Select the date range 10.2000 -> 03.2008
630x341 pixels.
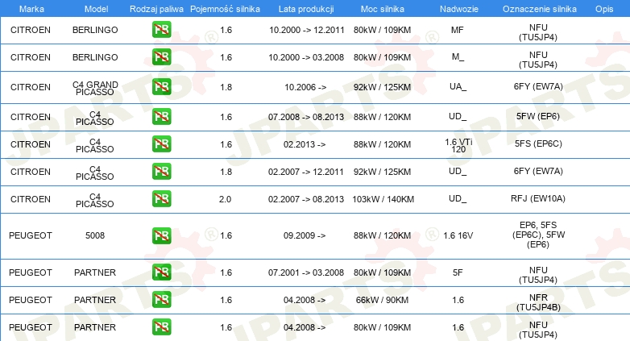(x=306, y=57)
